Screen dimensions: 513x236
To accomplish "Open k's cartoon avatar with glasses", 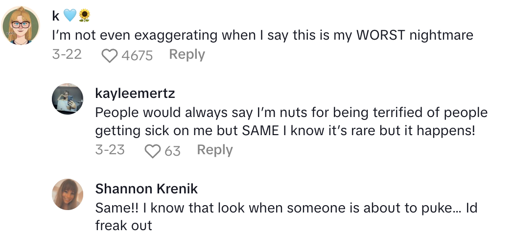I will (x=21, y=26).
